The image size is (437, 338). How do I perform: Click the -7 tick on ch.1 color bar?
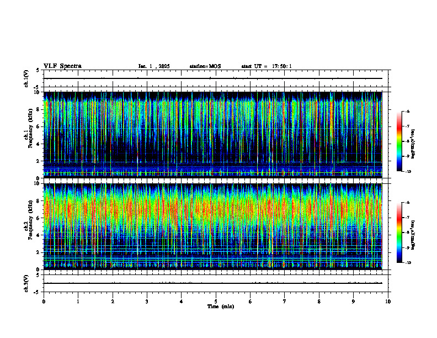click(407, 126)
